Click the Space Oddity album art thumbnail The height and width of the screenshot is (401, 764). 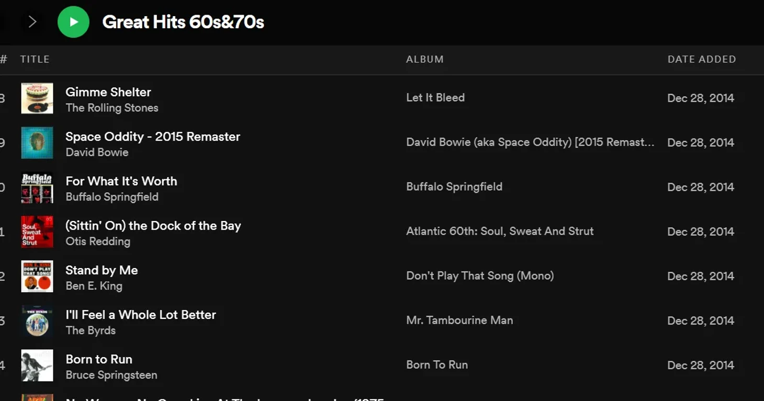tap(37, 143)
